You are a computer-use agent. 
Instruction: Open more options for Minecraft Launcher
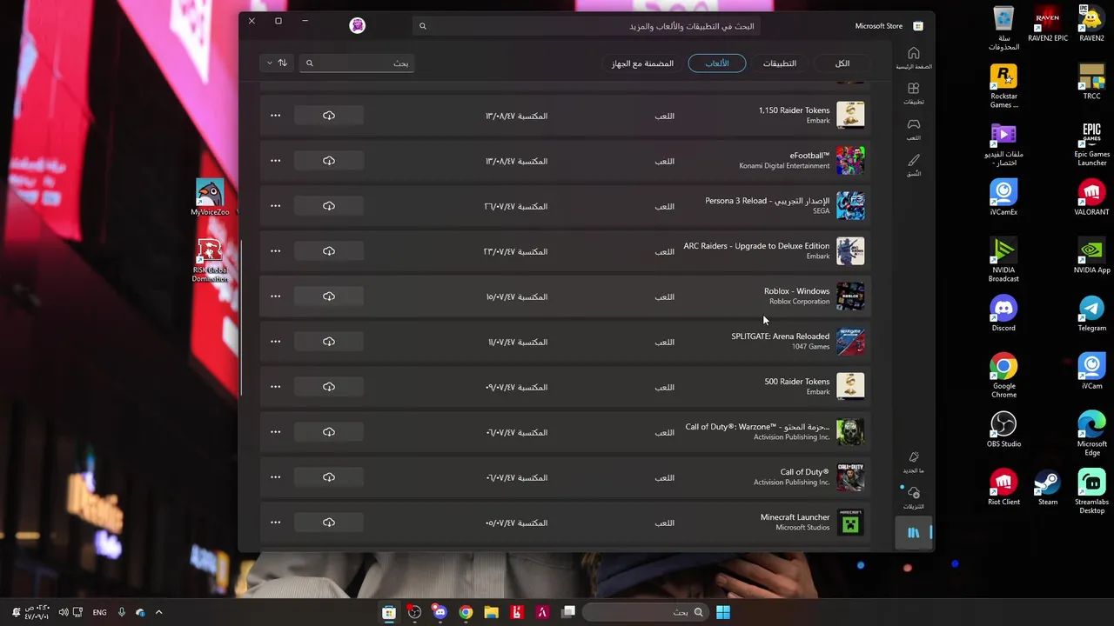pyautogui.click(x=276, y=523)
